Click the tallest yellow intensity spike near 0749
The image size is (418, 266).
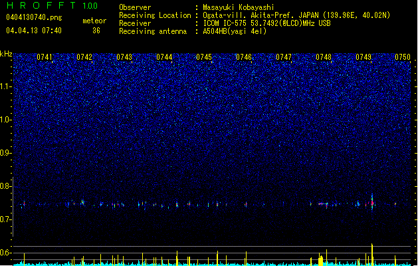click(x=372, y=254)
